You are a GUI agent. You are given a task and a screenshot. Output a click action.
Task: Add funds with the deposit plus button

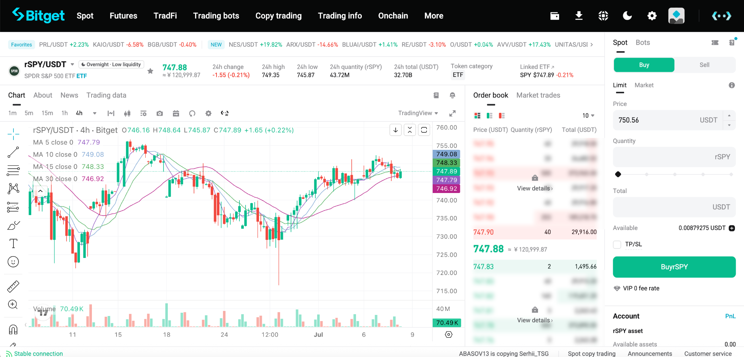point(732,228)
